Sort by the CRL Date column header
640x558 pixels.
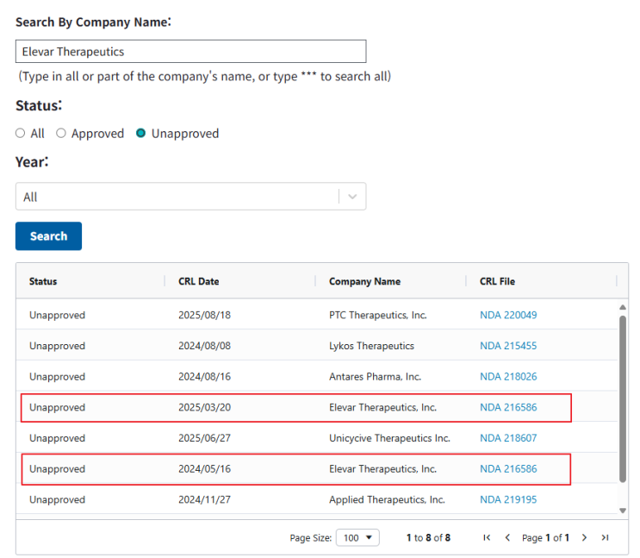coord(198,281)
